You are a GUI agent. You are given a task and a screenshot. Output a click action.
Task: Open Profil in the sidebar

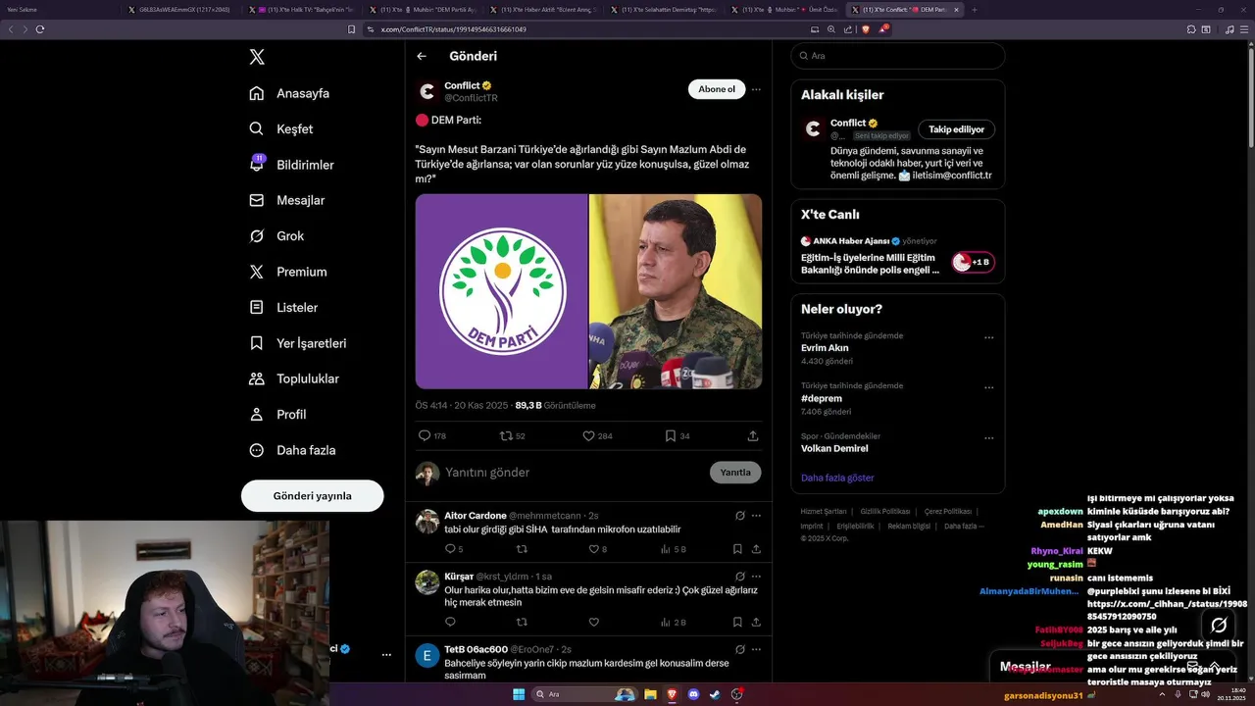(277, 414)
